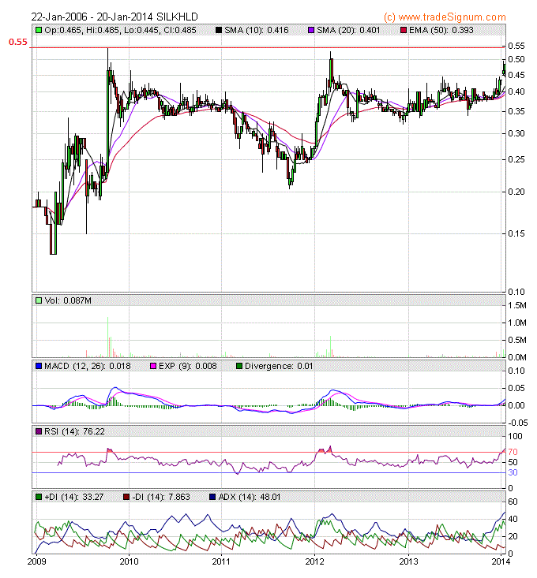The height and width of the screenshot is (578, 537).
Task: Click the 0.45 price axis label
Action: point(516,75)
